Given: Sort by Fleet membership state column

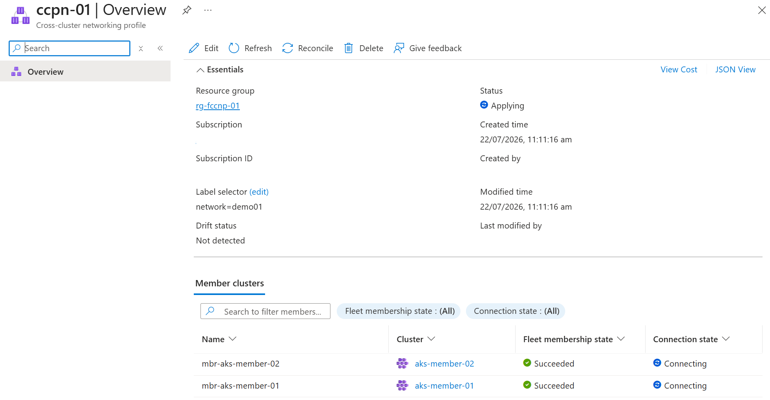Looking at the screenshot, I should [574, 339].
